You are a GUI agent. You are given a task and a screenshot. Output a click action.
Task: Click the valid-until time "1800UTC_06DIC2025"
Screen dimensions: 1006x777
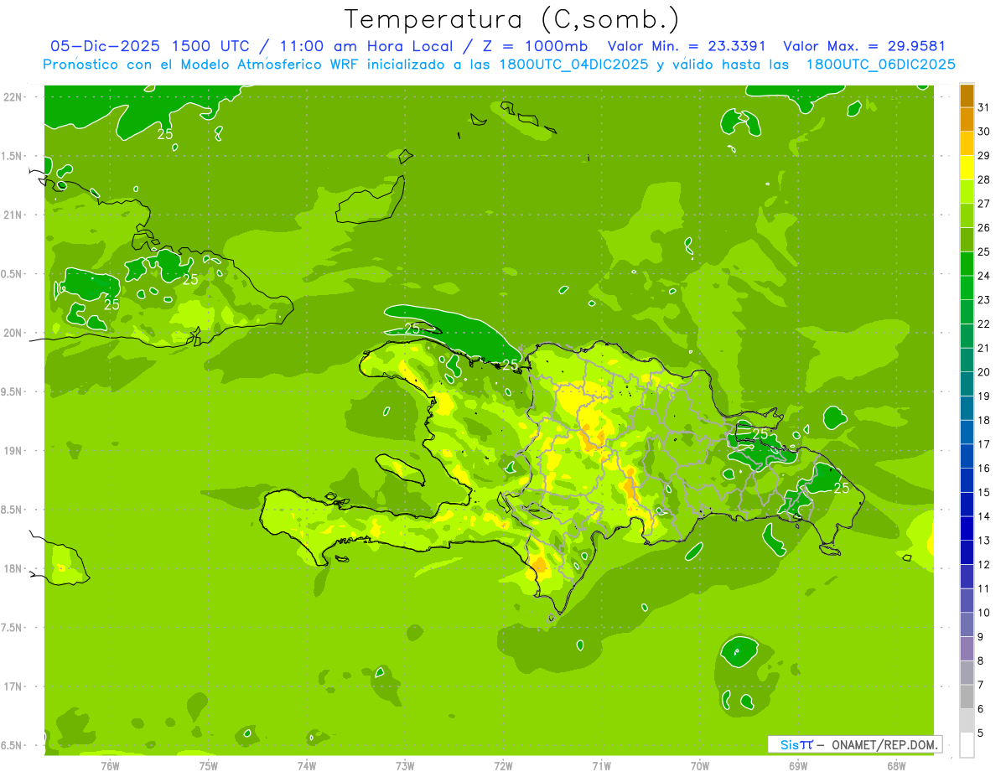[x=881, y=65]
